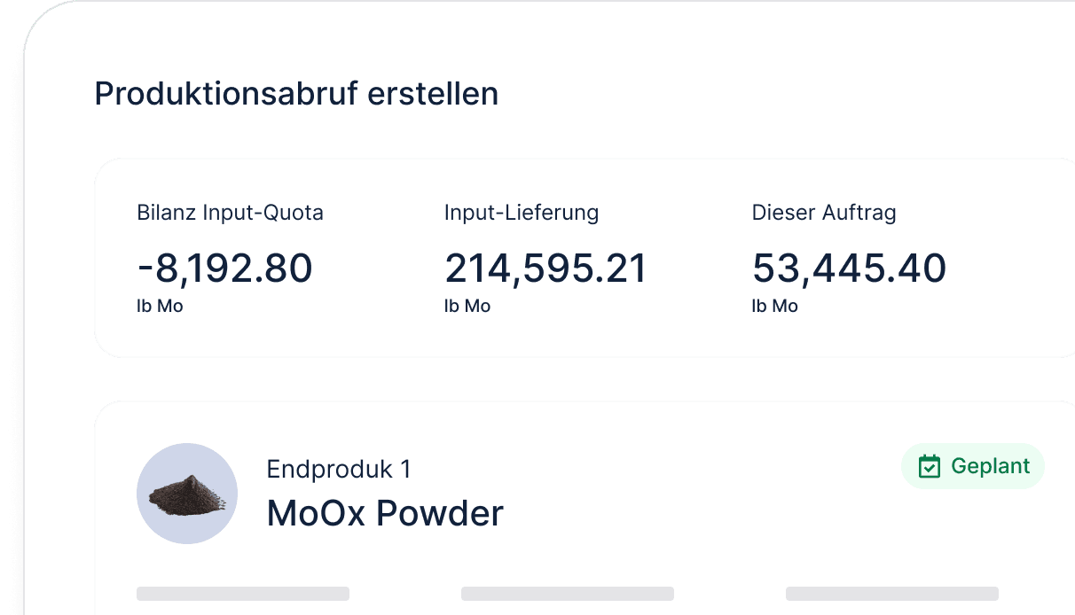Click empty space between Endproduk 1 and Geplant badge
Screen dimensions: 1075x615
coord(656,469)
